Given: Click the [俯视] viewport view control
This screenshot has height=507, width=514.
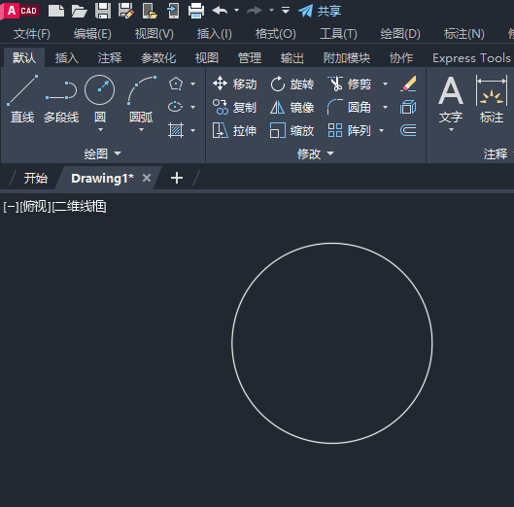Looking at the screenshot, I should point(35,207).
